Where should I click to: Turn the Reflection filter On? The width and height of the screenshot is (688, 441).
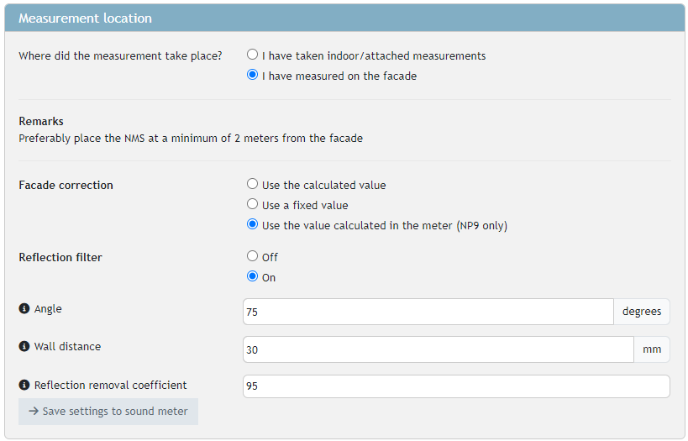click(252, 277)
